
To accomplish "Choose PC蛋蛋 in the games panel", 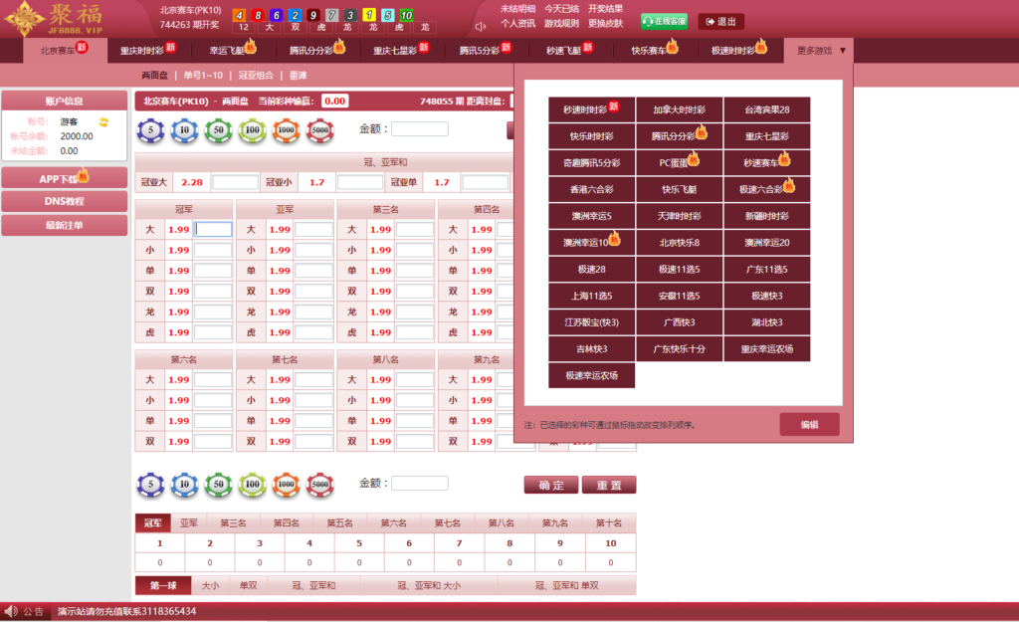I will pos(677,162).
